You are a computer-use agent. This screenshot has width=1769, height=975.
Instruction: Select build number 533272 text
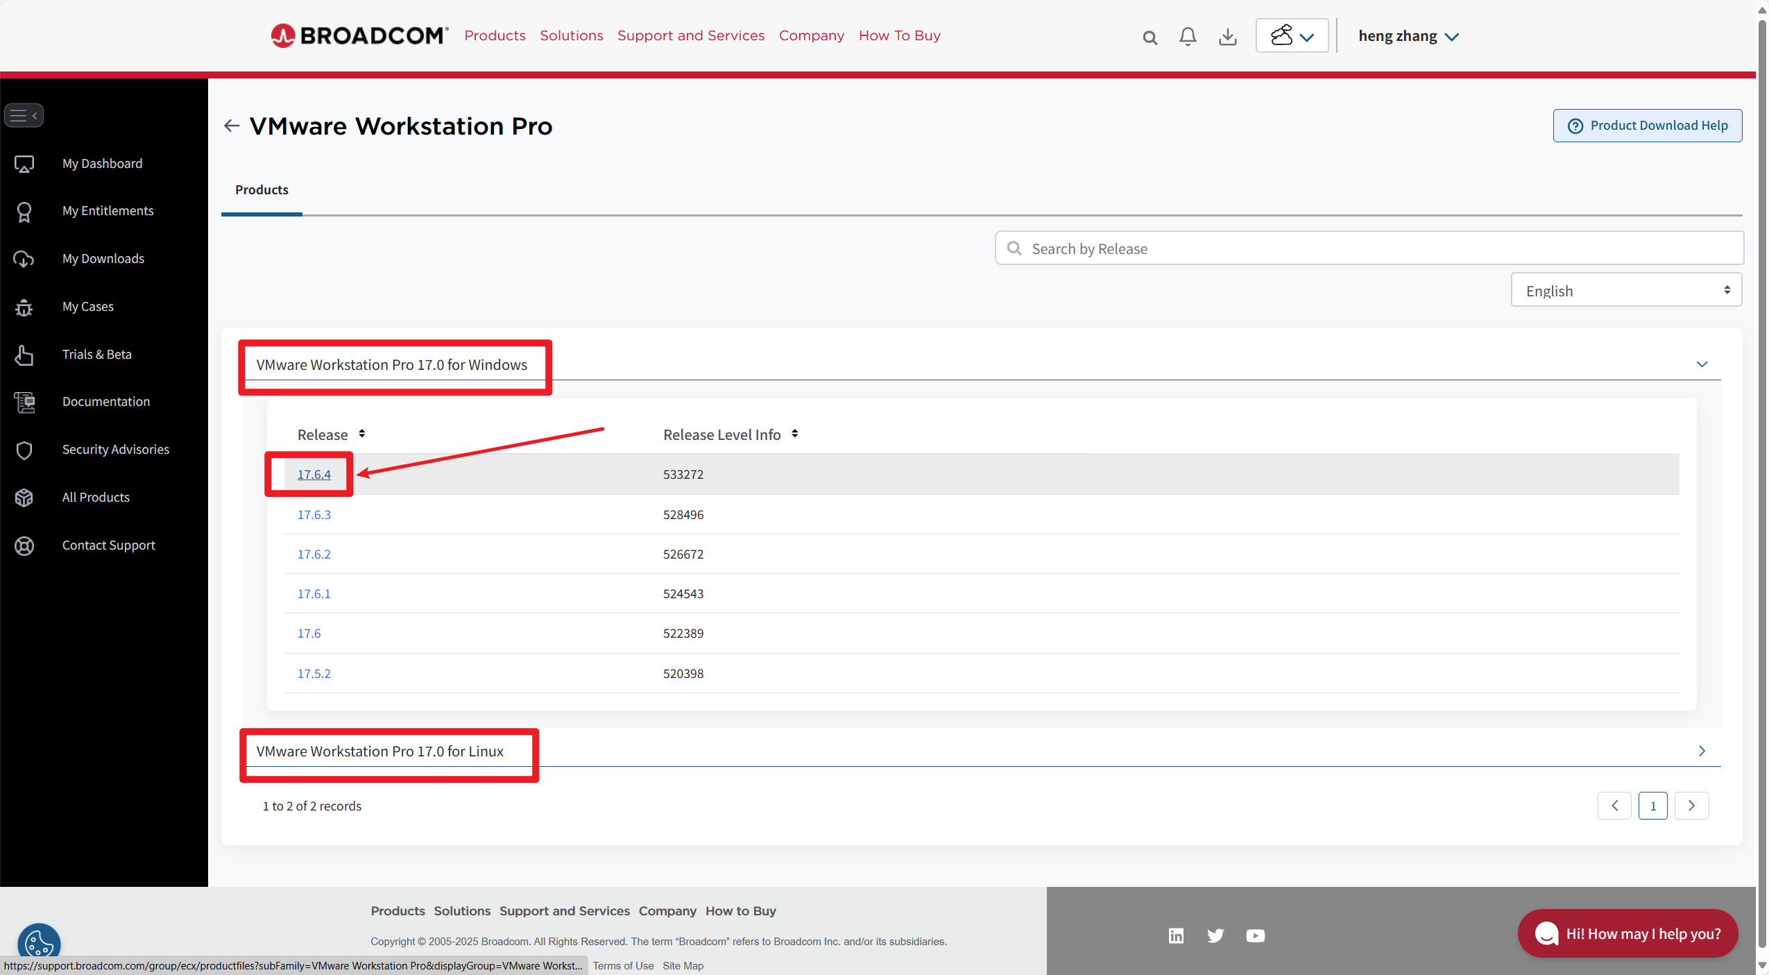click(683, 475)
